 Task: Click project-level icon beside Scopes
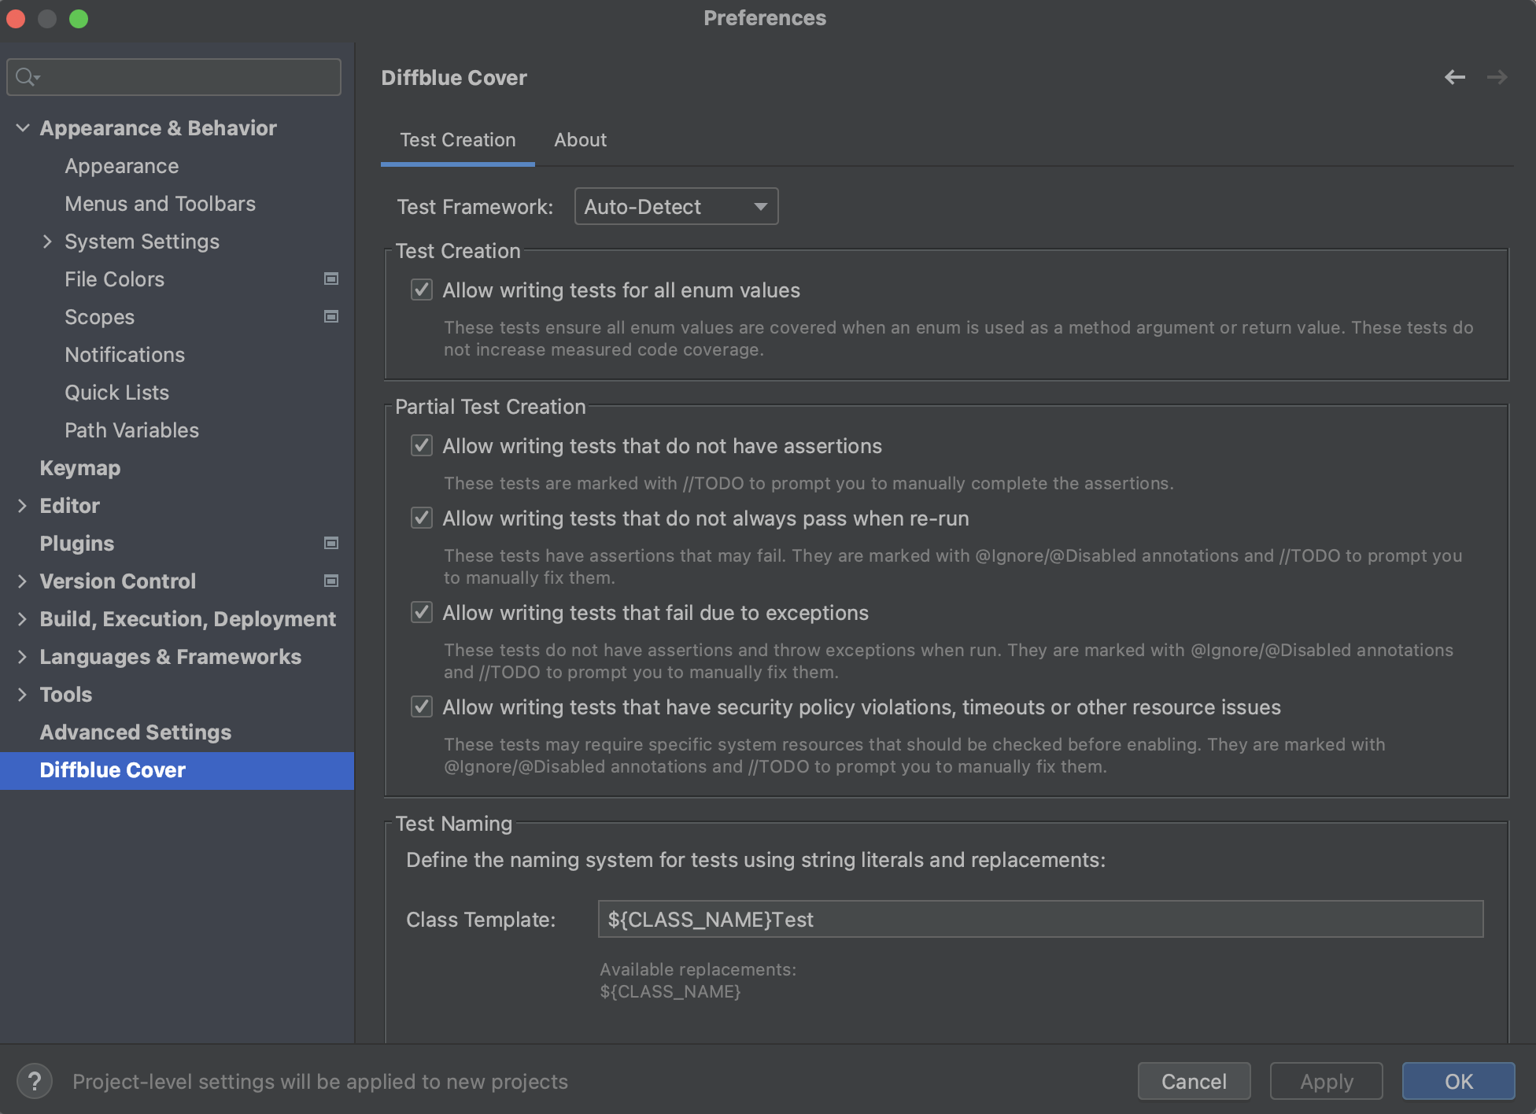(x=331, y=317)
